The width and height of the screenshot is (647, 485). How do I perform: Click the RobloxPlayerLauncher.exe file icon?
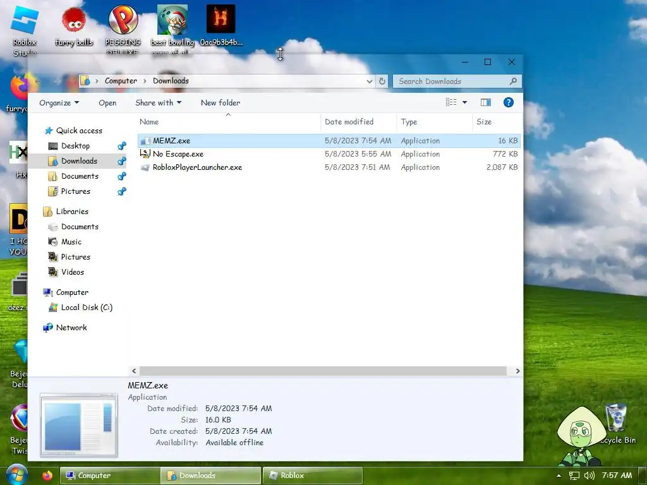(145, 167)
